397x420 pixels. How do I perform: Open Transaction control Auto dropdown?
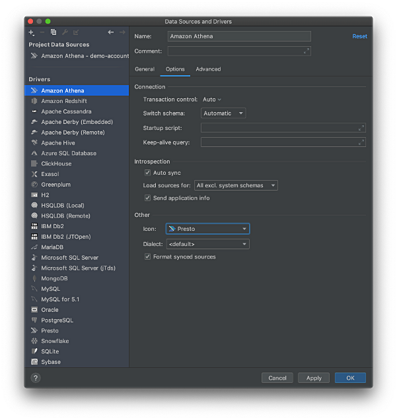[x=212, y=100]
